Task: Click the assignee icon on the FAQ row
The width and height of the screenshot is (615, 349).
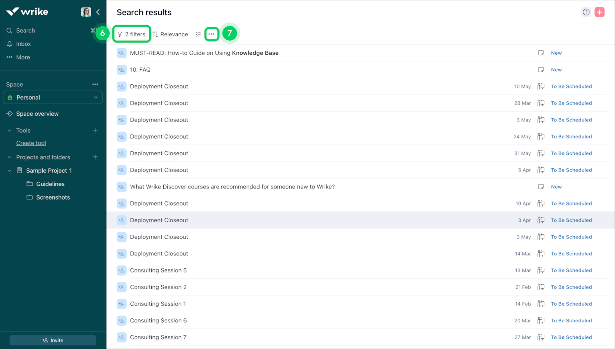Action: pyautogui.click(x=121, y=69)
